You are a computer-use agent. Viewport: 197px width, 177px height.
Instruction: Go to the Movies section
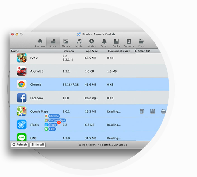coord(91,43)
